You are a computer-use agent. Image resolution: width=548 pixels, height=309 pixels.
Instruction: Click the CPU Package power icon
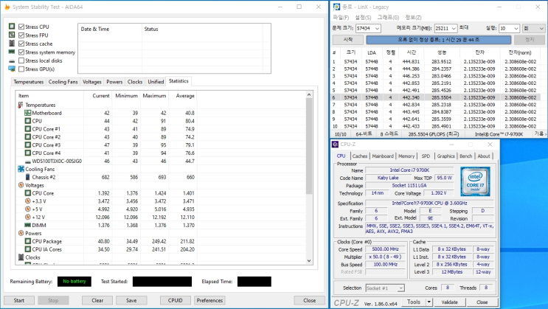(27, 241)
